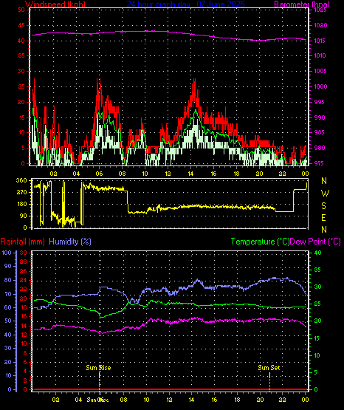
Task: Select the "24 hour graph day : 07 June 2025" heading
Action: (x=186, y=4)
